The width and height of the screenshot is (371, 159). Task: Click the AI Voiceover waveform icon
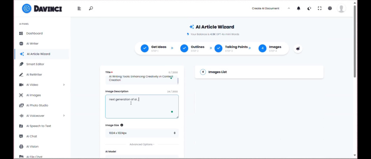21,116
